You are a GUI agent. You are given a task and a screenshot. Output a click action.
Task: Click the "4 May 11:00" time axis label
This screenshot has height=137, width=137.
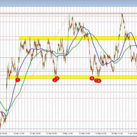pyautogui.click(x=68, y=133)
